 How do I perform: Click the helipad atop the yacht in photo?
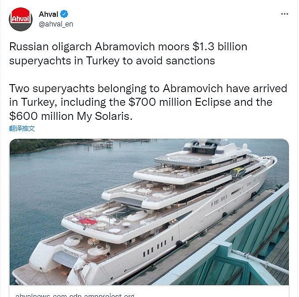click(183, 159)
